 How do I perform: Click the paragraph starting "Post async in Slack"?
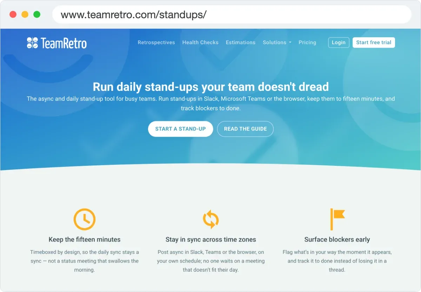tap(211, 261)
